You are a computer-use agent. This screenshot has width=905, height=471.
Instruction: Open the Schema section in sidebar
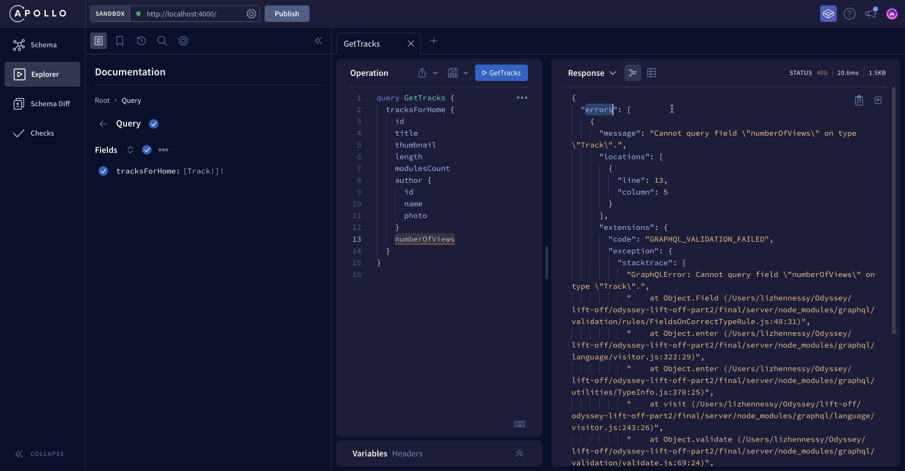(x=42, y=45)
